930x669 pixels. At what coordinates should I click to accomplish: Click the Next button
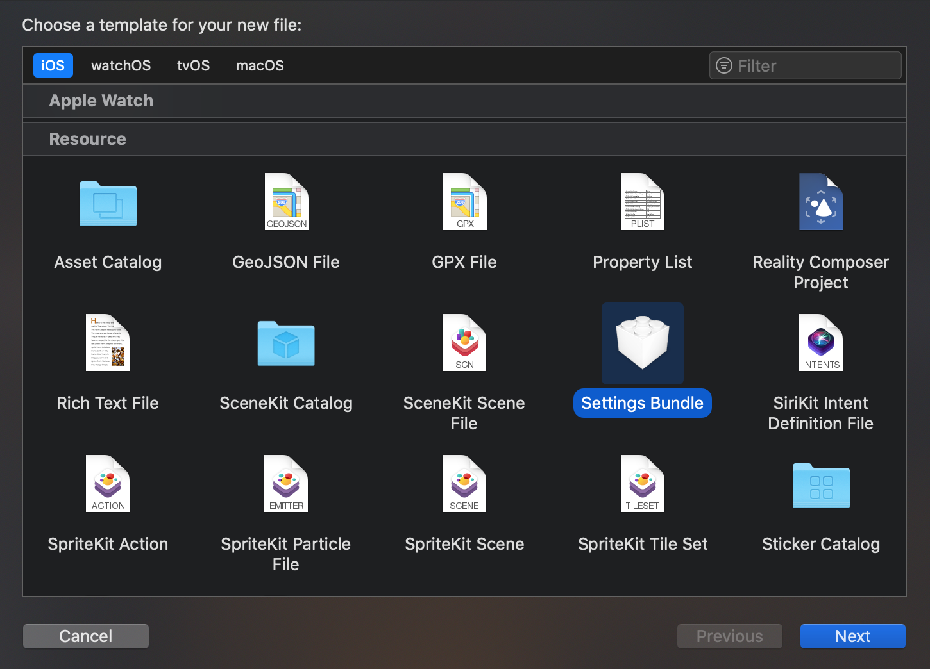click(853, 636)
